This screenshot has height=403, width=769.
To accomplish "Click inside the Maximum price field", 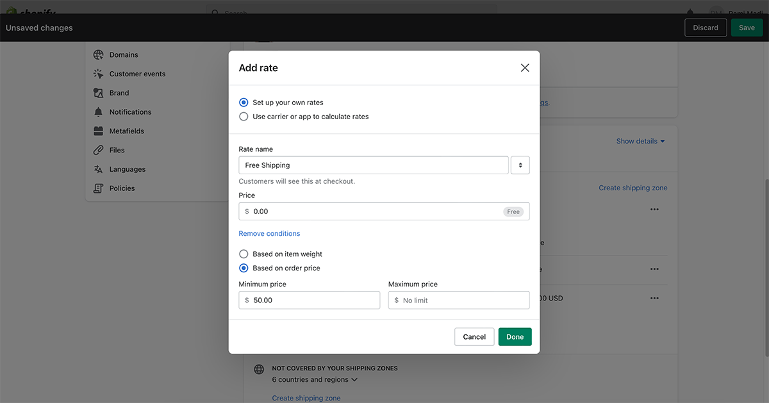I will [x=458, y=300].
